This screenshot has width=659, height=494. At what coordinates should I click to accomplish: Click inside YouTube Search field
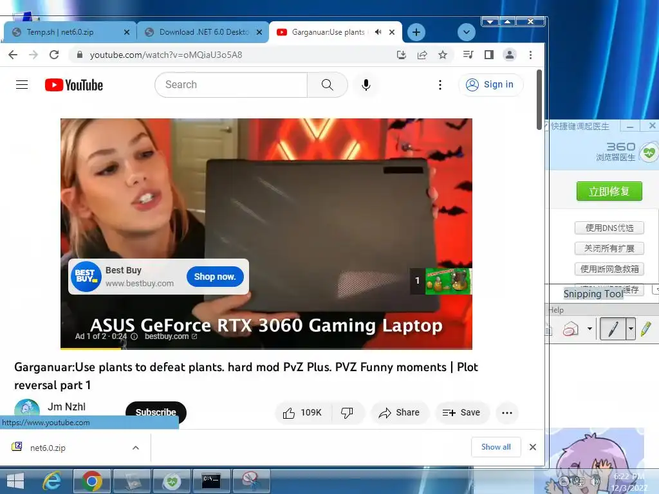tap(231, 85)
